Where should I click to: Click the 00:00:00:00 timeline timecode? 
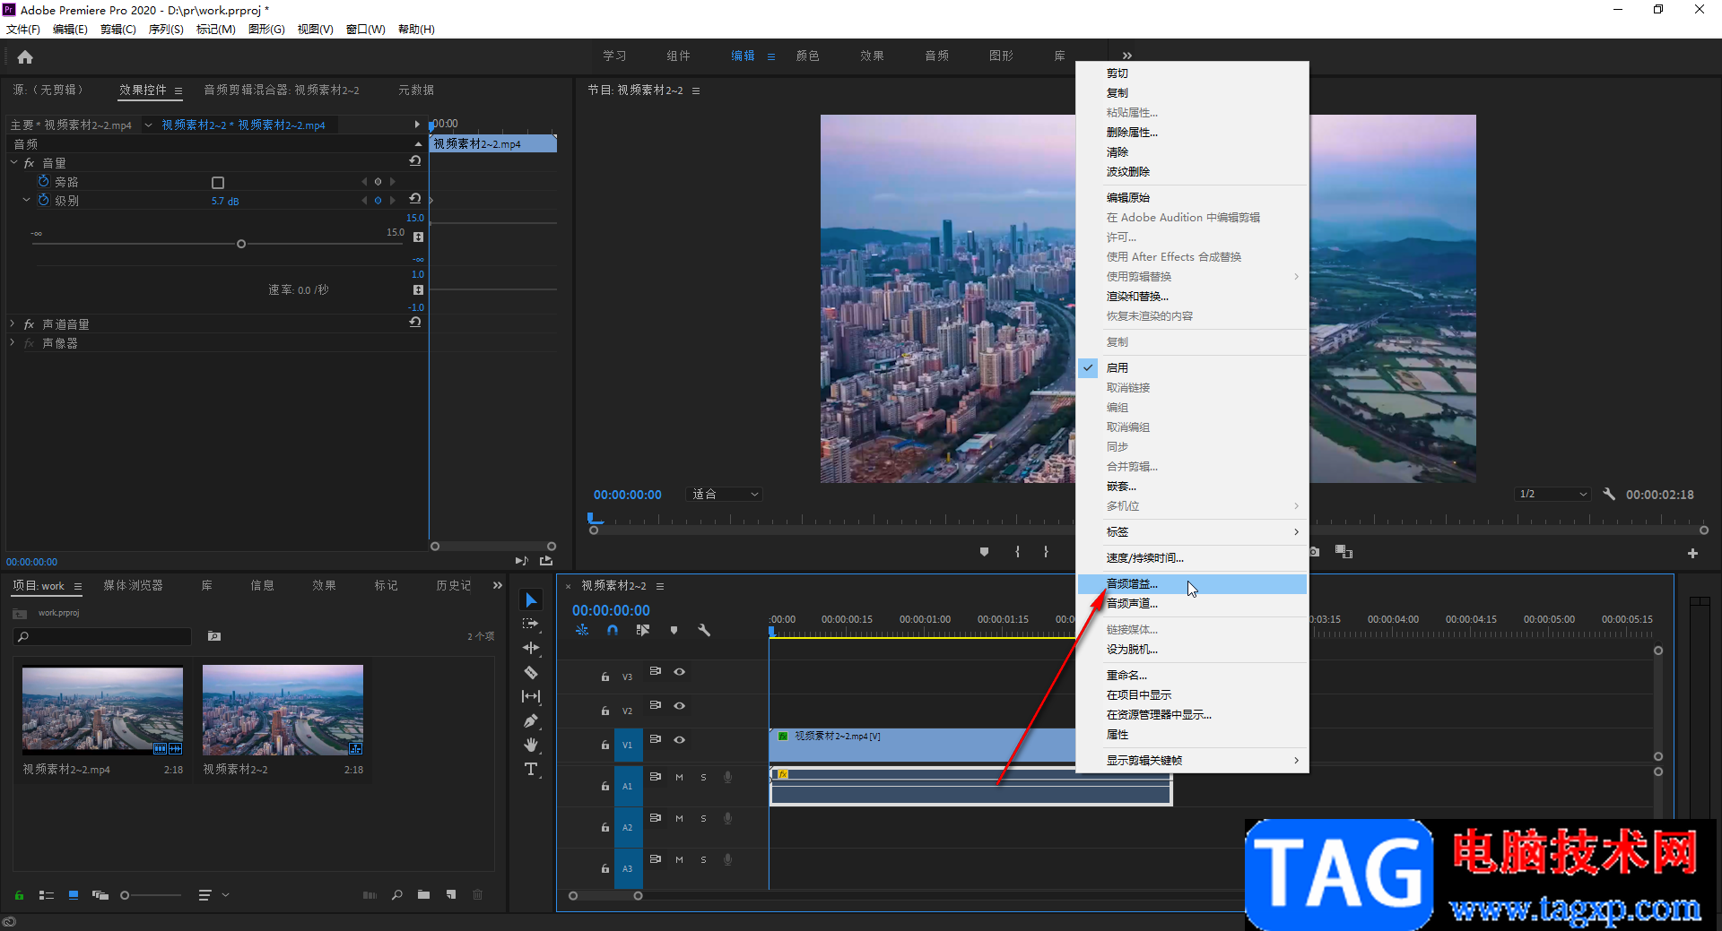pos(611,610)
